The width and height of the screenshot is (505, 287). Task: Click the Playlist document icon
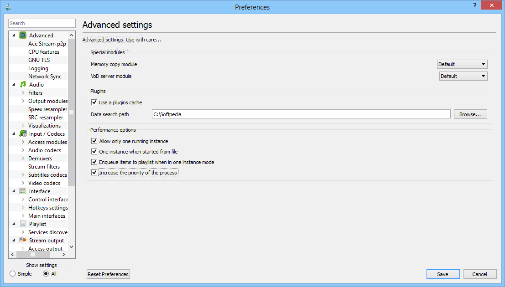tap(23, 224)
